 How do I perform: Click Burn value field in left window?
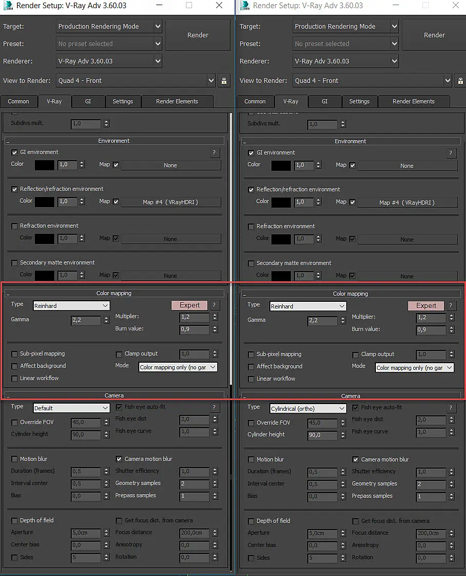coord(195,329)
